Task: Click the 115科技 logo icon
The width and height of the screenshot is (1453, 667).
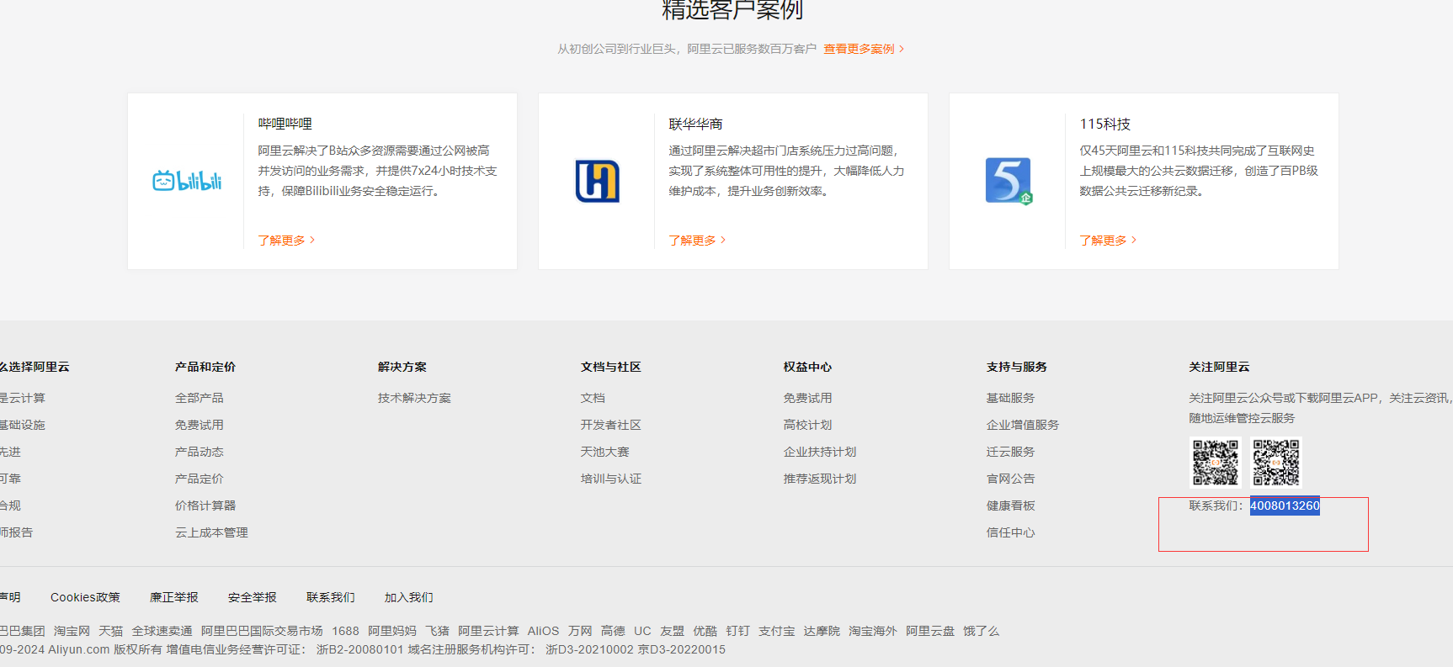Action: coord(1009,181)
